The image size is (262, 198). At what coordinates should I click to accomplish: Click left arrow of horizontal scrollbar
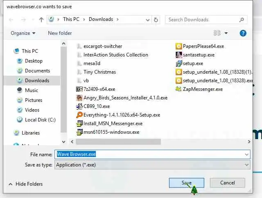coord(72,142)
